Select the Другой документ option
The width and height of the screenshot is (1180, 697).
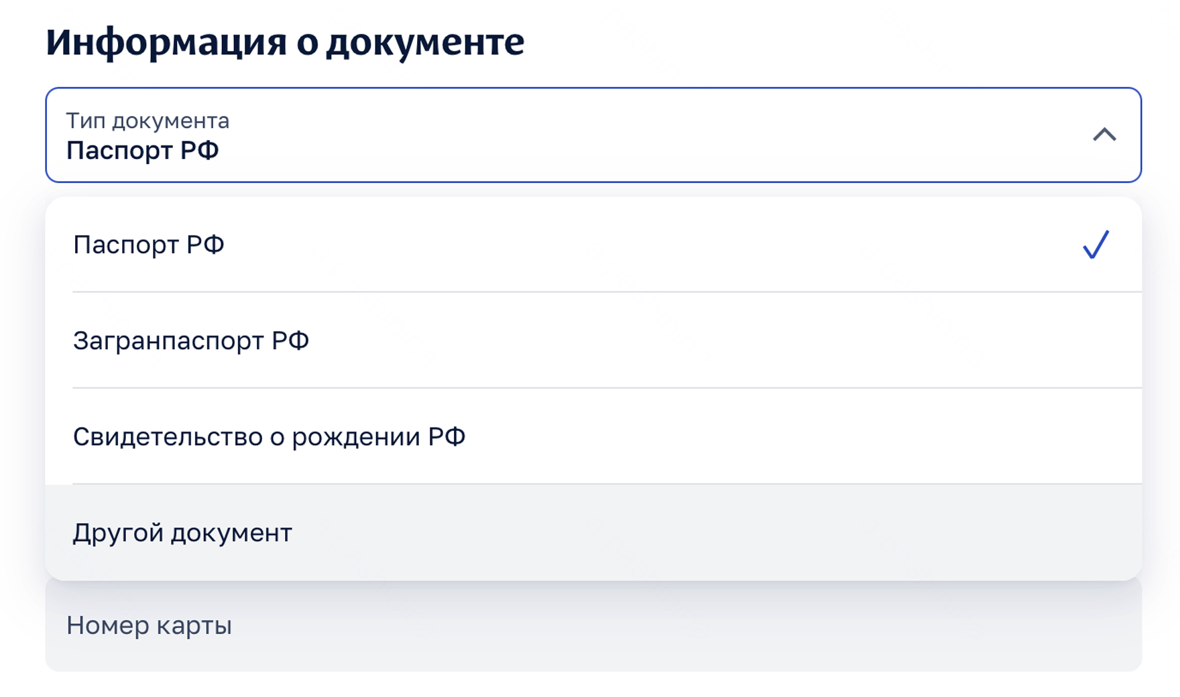pos(182,533)
